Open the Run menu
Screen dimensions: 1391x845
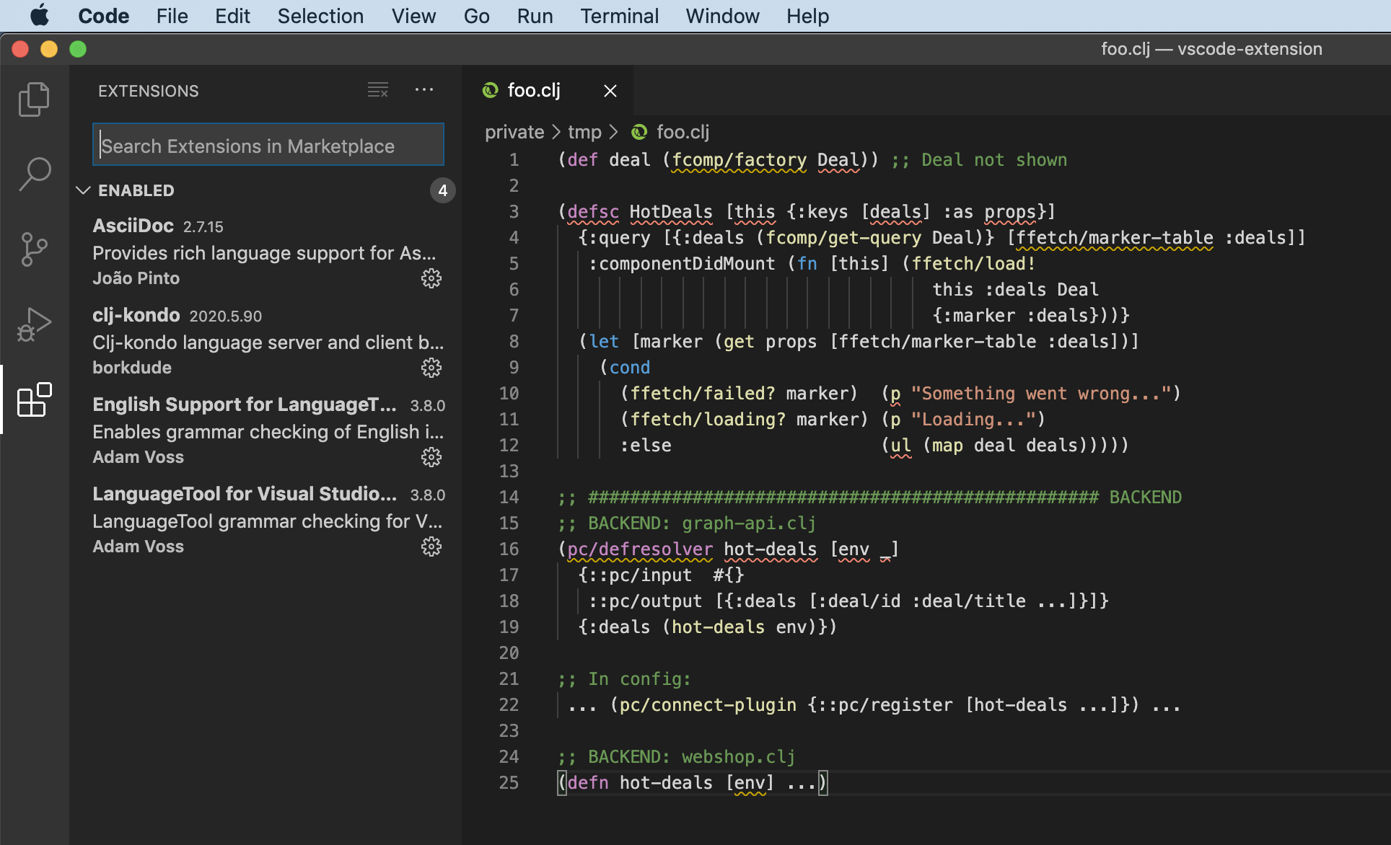click(x=535, y=16)
